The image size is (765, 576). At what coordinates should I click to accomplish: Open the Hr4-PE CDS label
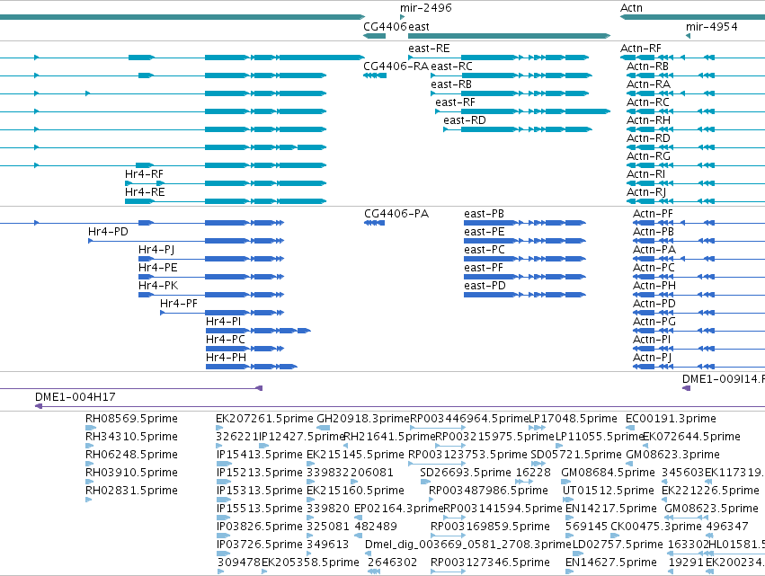pyautogui.click(x=158, y=268)
